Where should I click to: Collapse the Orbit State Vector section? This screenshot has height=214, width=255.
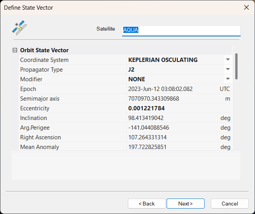15,50
